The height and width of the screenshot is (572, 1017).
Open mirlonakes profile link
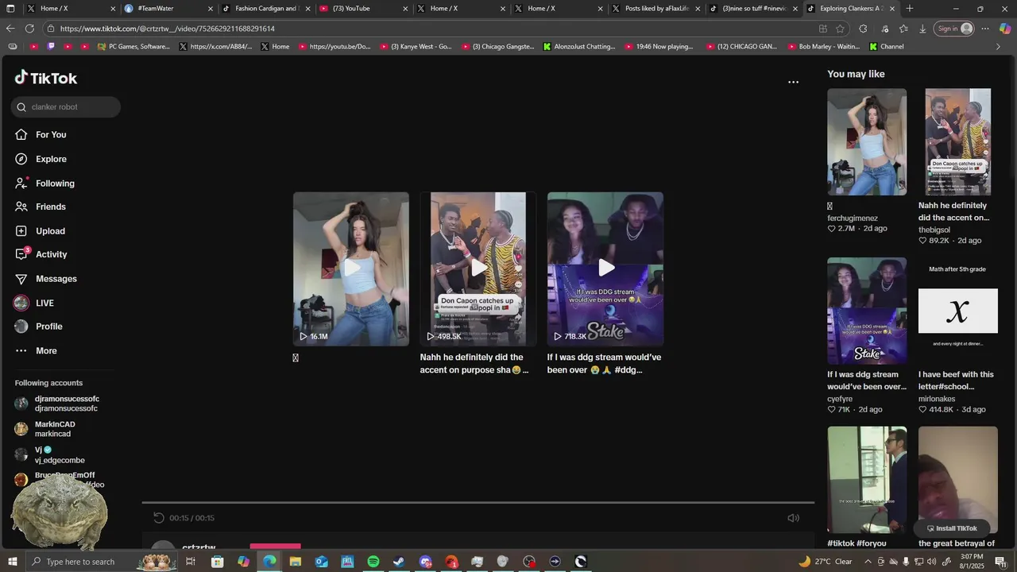(937, 400)
